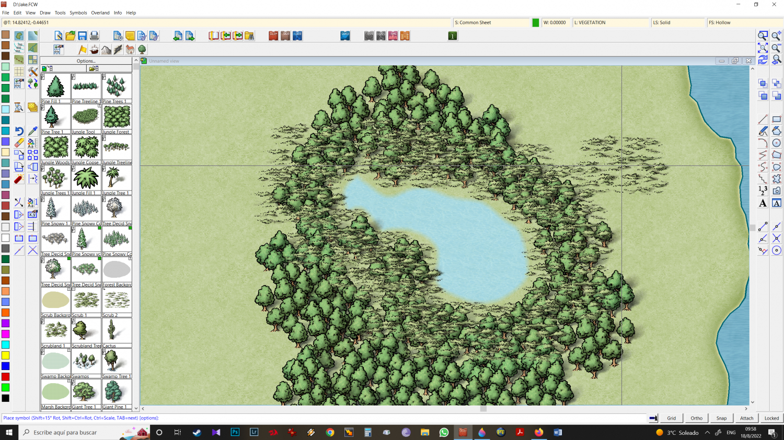Toggle the Grid button
This screenshot has height=440, width=784.
(672, 418)
